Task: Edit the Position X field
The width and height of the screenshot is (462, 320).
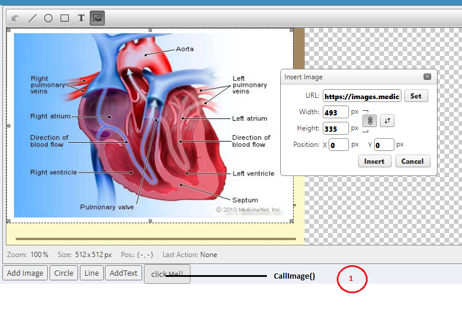Action: (x=338, y=145)
